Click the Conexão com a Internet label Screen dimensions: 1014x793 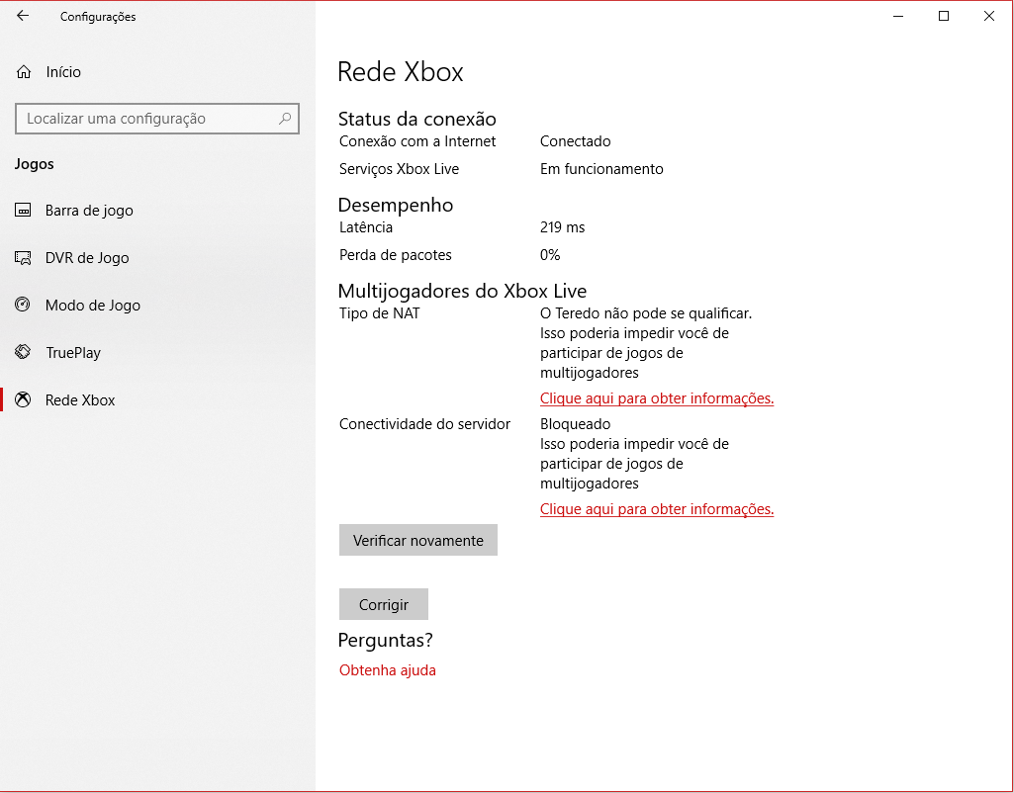(x=417, y=141)
